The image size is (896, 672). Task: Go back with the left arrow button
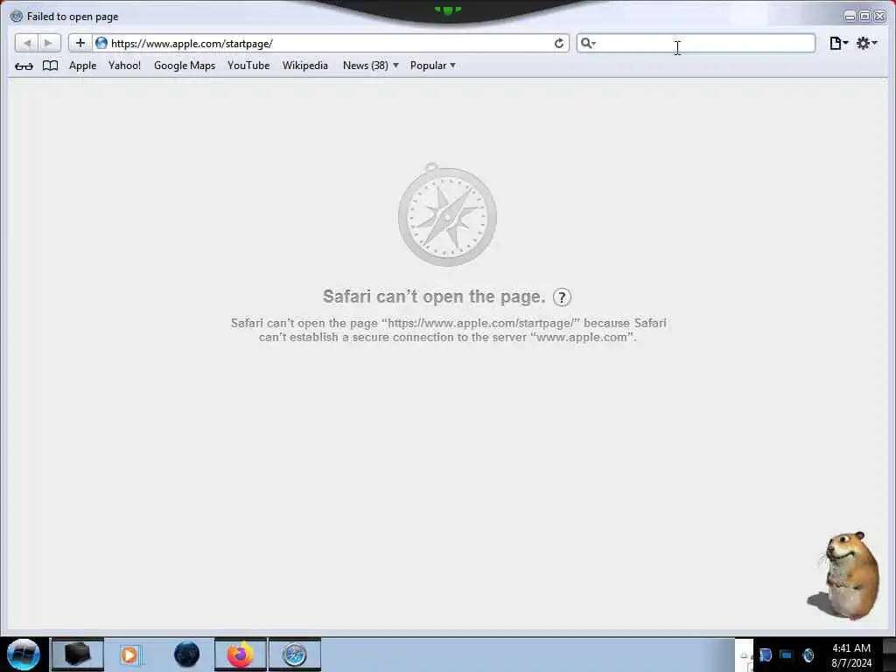26,43
